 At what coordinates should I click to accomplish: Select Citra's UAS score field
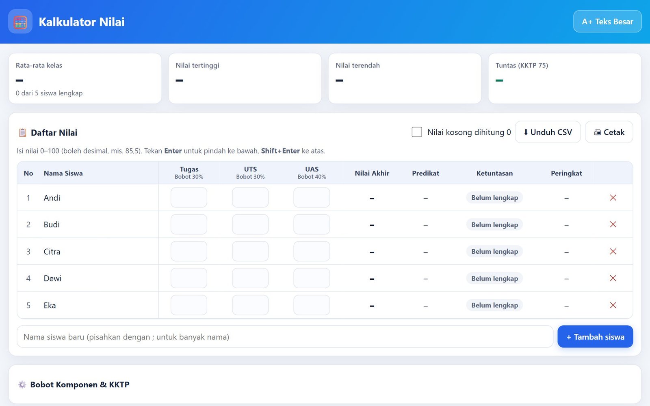312,252
